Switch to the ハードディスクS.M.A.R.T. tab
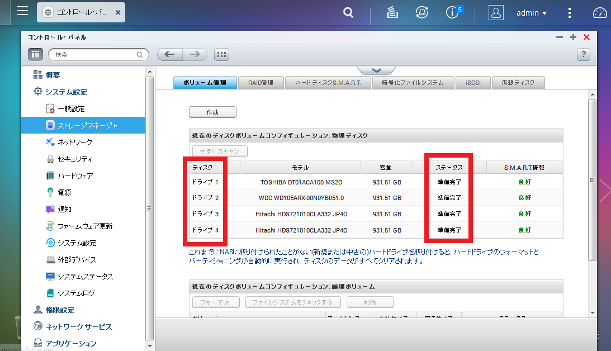 (x=328, y=83)
